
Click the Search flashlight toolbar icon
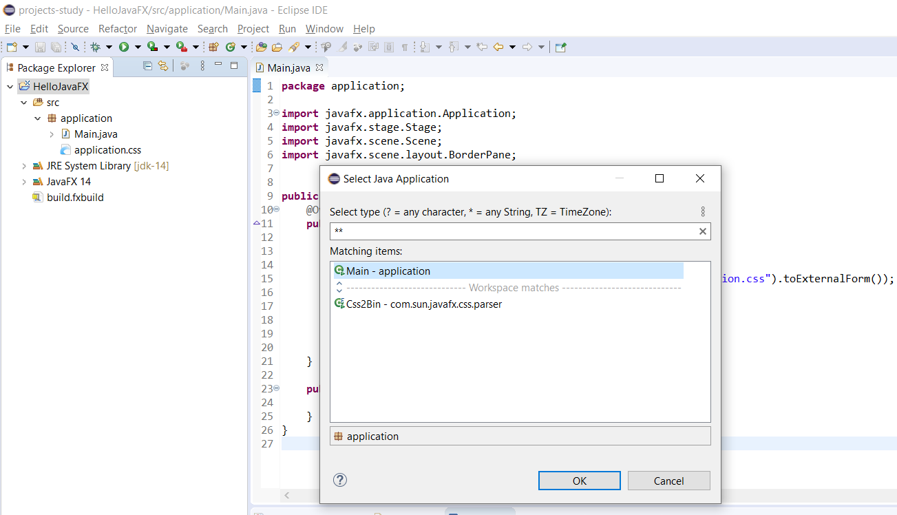pyautogui.click(x=294, y=47)
